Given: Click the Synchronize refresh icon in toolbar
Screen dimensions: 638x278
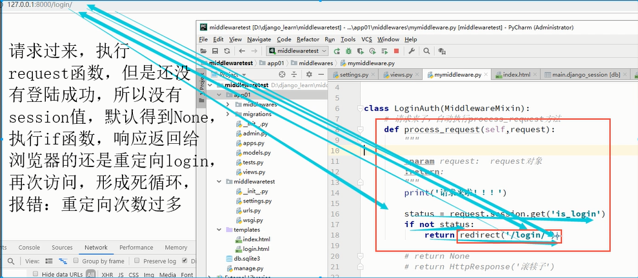Looking at the screenshot, I should click(227, 51).
